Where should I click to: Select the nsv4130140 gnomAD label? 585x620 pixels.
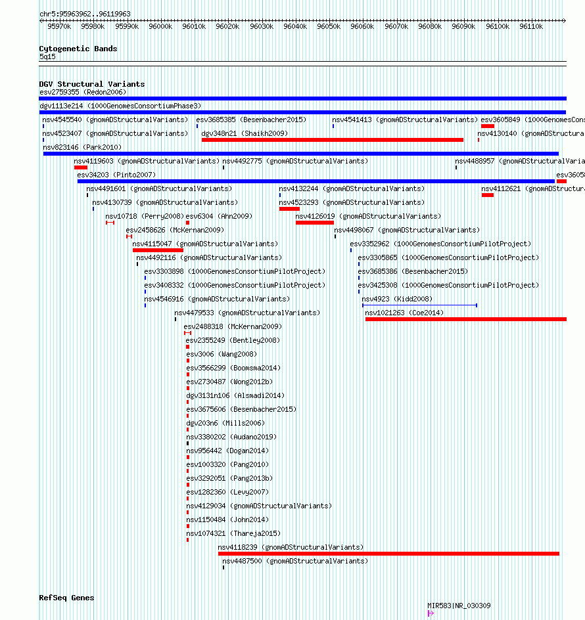coord(531,133)
